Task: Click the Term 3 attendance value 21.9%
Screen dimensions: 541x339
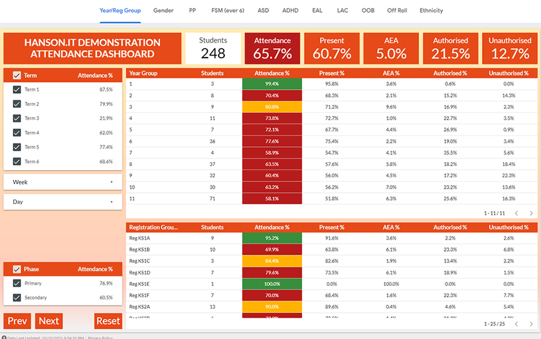Action: 106,118
